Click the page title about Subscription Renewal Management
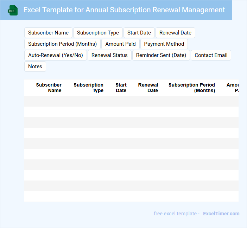Image resolution: width=247 pixels, height=228 pixels. pos(124,10)
